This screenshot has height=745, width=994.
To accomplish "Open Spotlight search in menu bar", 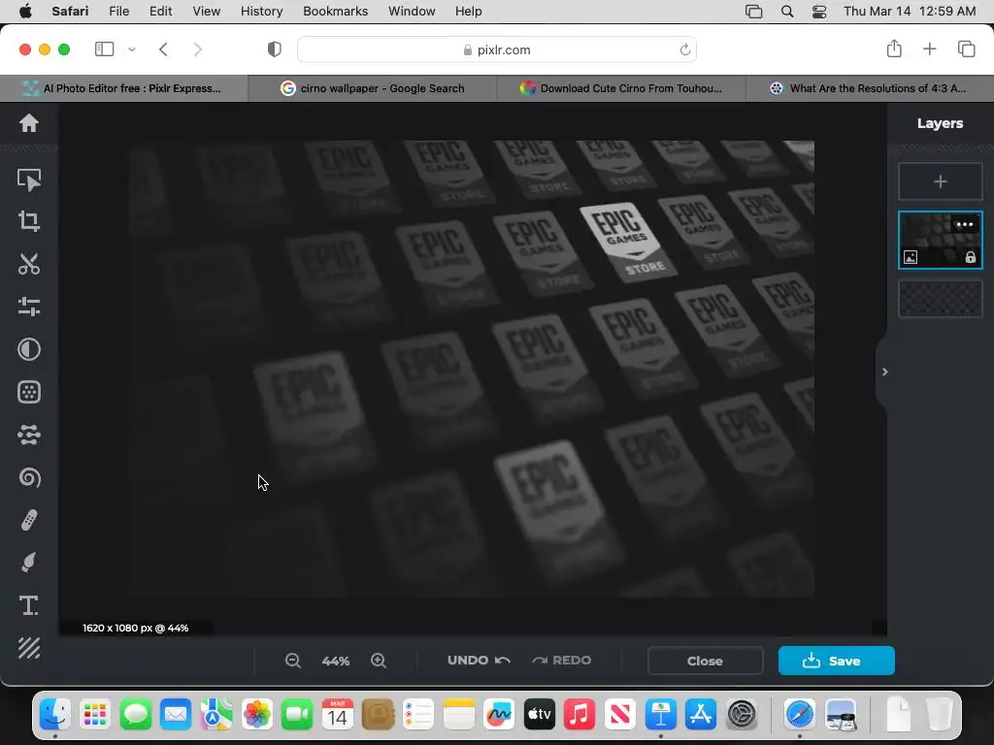I will tap(787, 12).
